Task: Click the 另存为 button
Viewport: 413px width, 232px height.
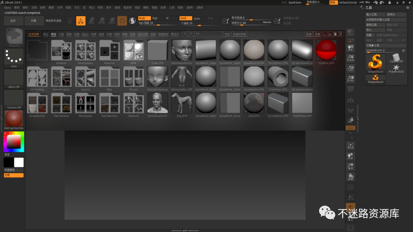Action: tap(396, 14)
